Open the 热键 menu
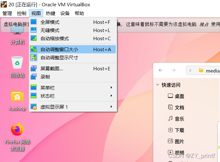This screenshot has width=220, height=162. [51, 13]
